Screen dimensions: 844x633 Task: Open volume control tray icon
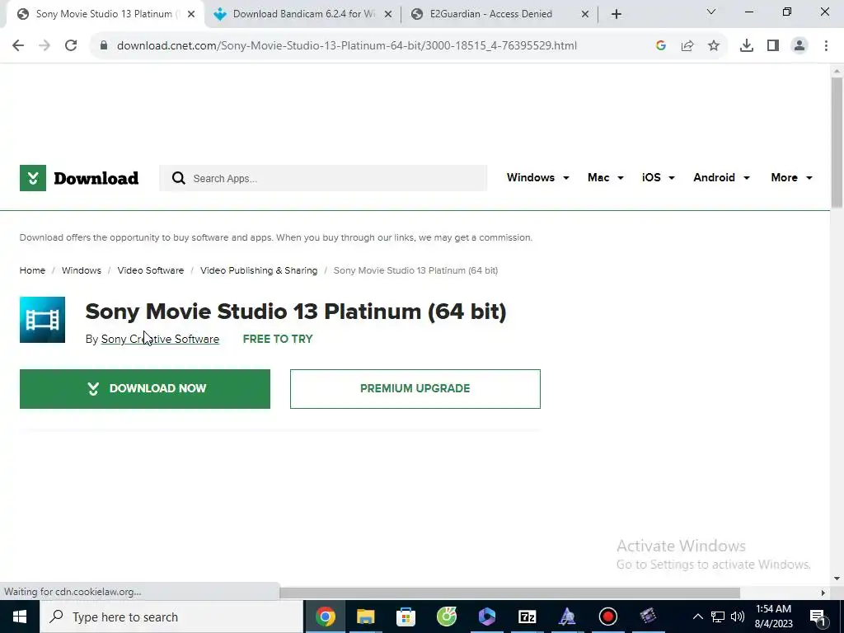pyautogui.click(x=738, y=617)
